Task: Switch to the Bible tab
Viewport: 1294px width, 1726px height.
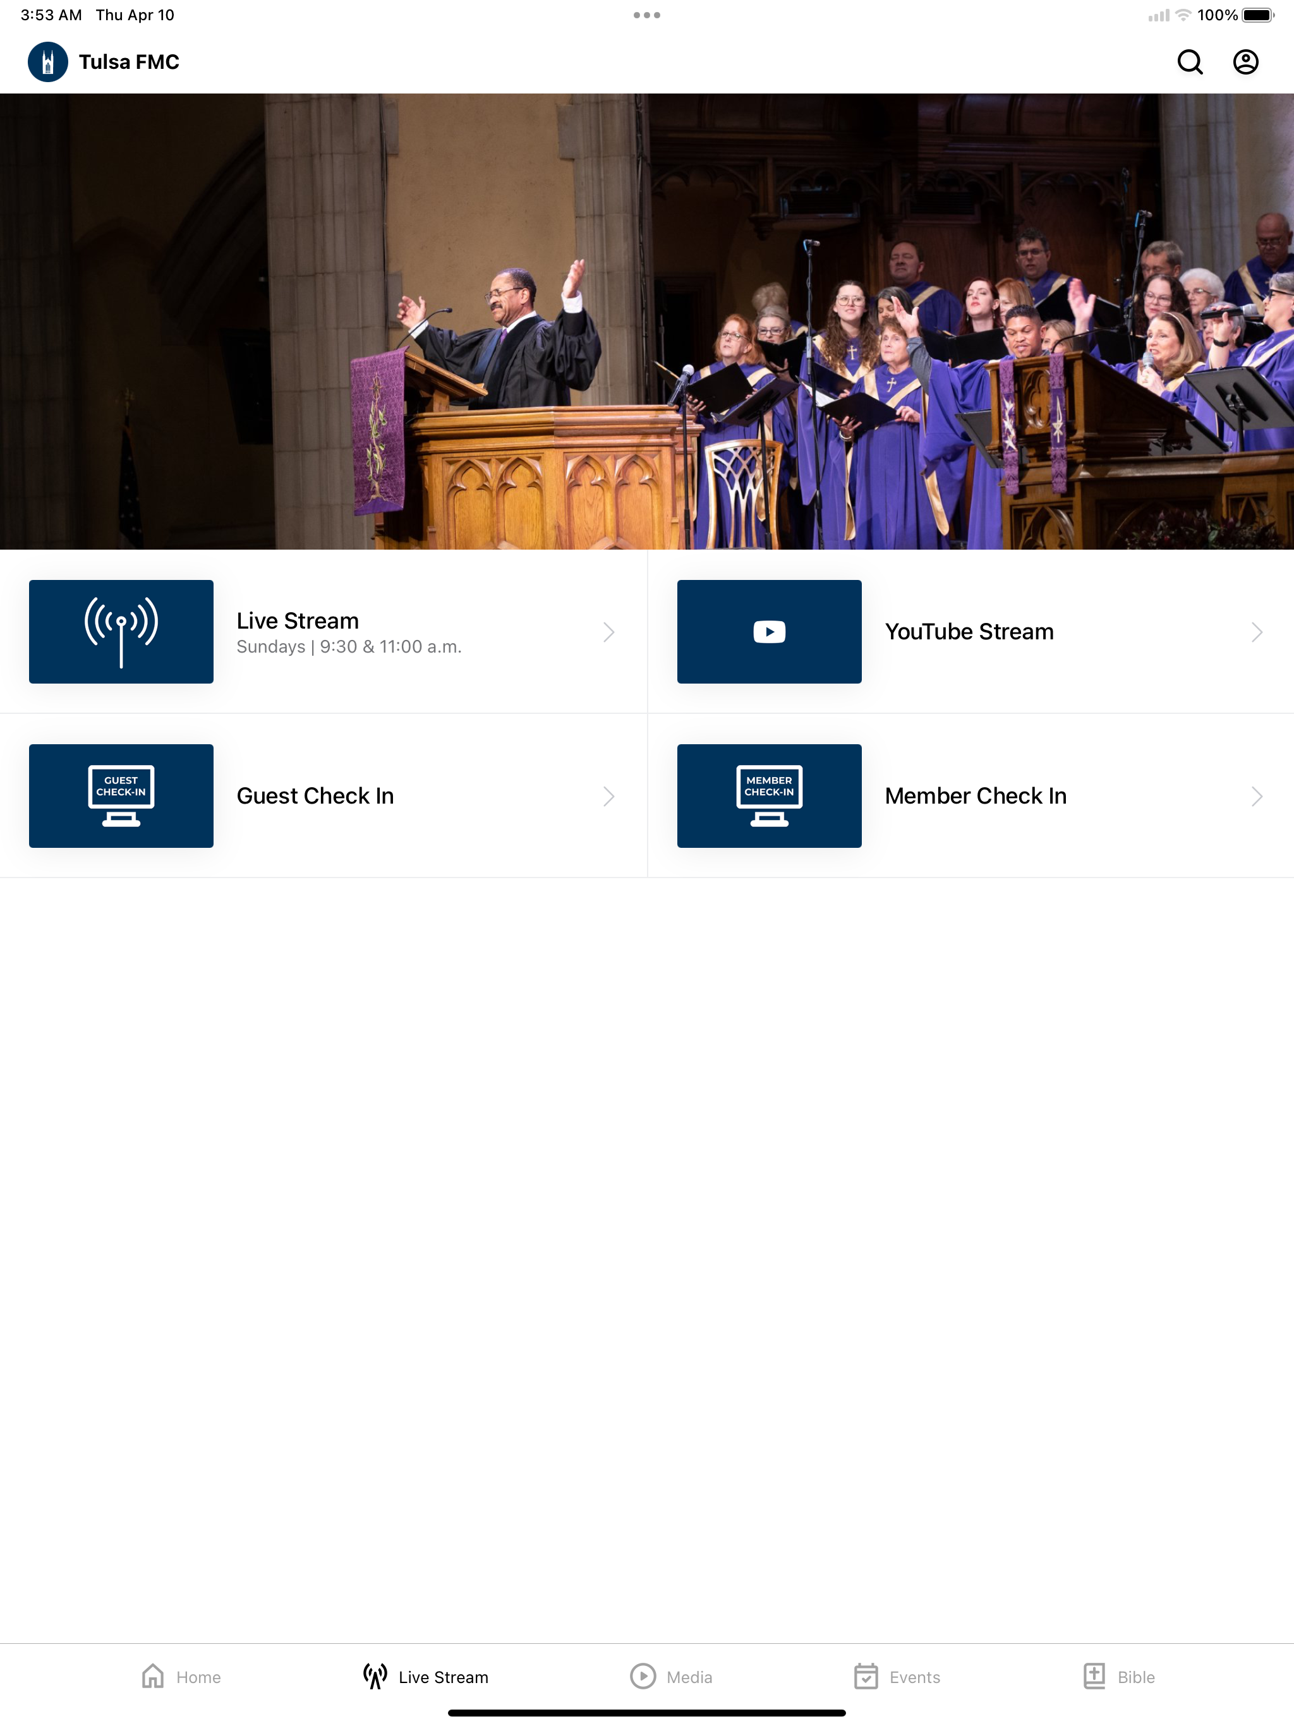Action: point(1119,1676)
